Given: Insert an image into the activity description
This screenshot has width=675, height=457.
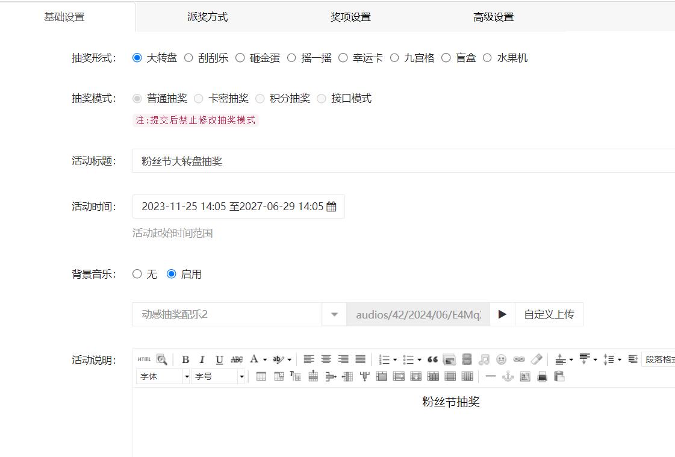Looking at the screenshot, I should coord(449,359).
